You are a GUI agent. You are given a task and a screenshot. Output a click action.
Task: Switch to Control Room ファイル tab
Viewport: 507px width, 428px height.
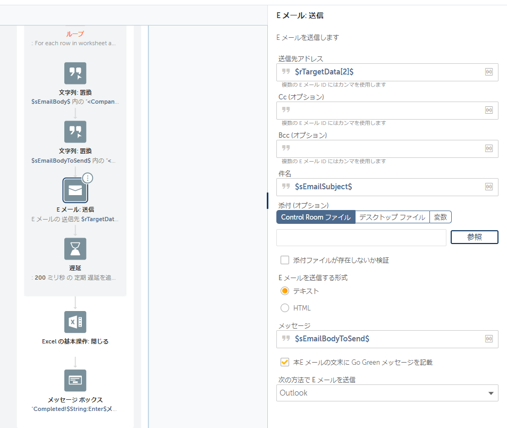point(316,217)
